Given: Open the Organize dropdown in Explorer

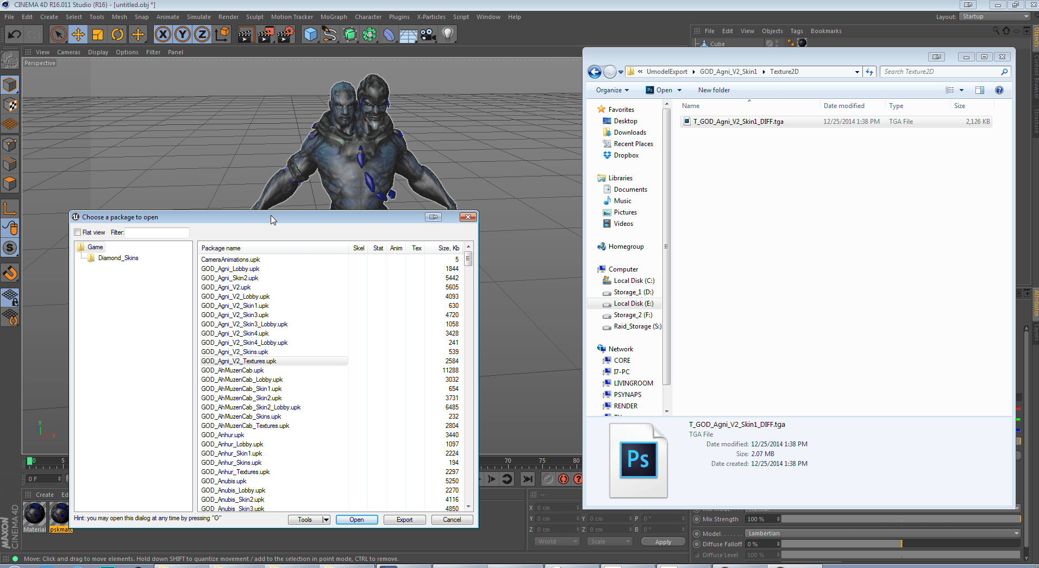Looking at the screenshot, I should pos(612,90).
